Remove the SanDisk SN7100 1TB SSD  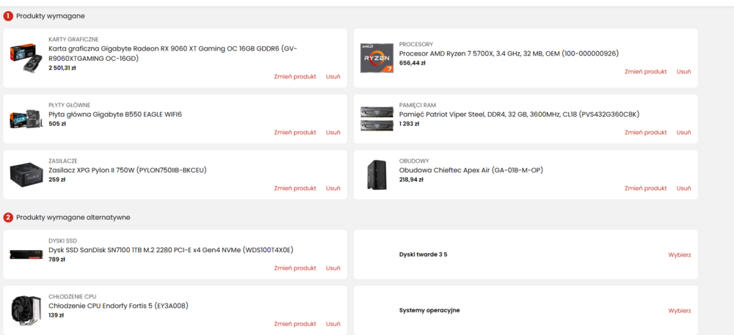tap(333, 268)
